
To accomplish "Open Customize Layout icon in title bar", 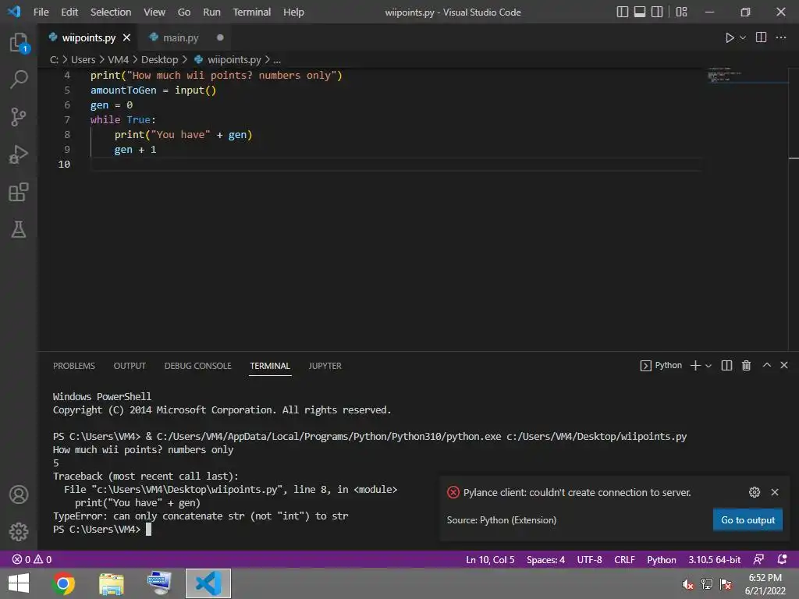I will (x=681, y=12).
